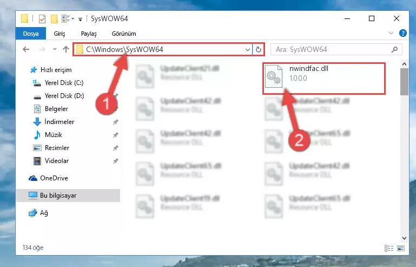Screen dimensions: 416x267
Task: Refresh the SysWOW64 folder
Action: (259, 50)
